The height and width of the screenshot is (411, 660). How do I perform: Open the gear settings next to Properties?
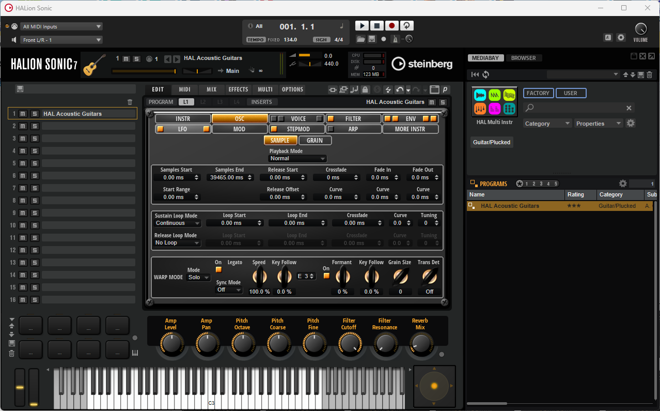631,123
